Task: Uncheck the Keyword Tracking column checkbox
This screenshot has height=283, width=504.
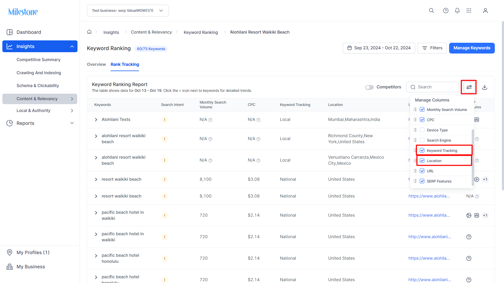Action: [422, 150]
